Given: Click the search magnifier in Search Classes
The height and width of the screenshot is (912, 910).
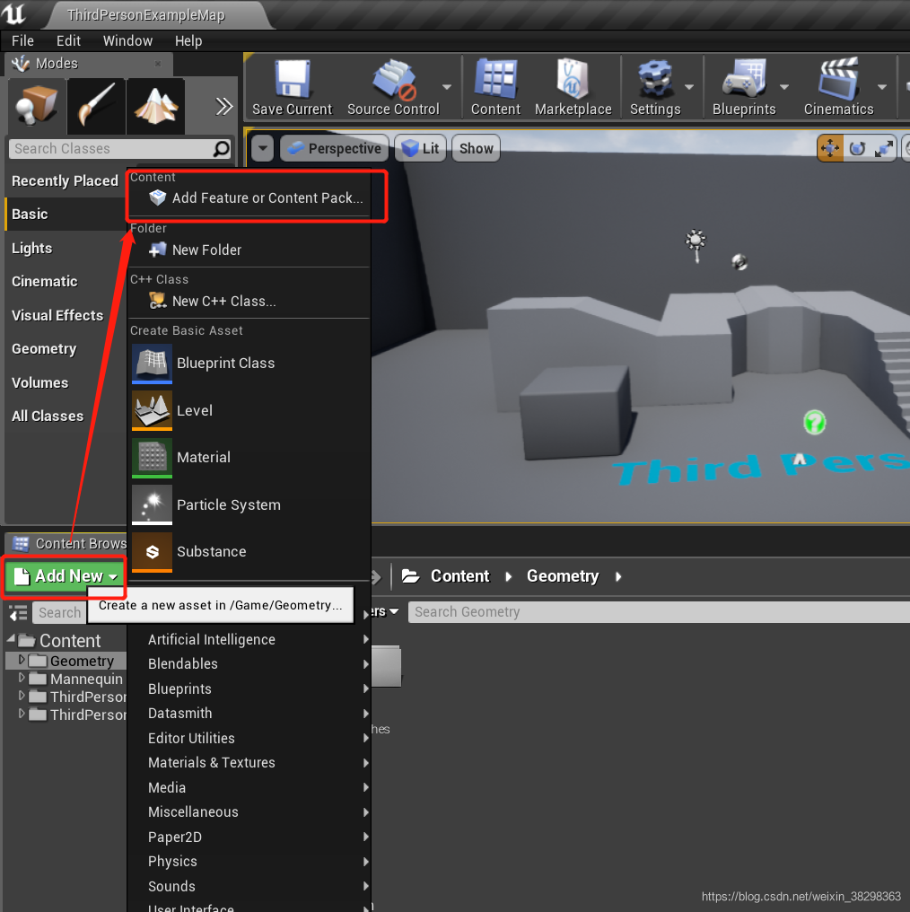Looking at the screenshot, I should (221, 149).
